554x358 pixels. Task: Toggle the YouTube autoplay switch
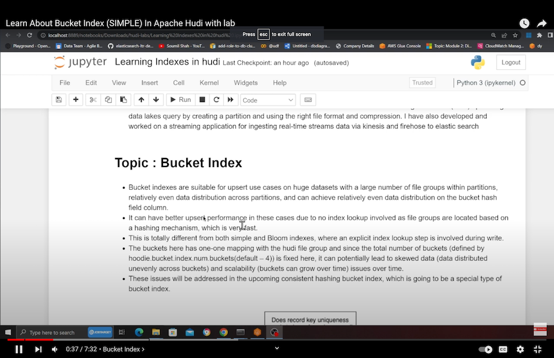(x=485, y=349)
